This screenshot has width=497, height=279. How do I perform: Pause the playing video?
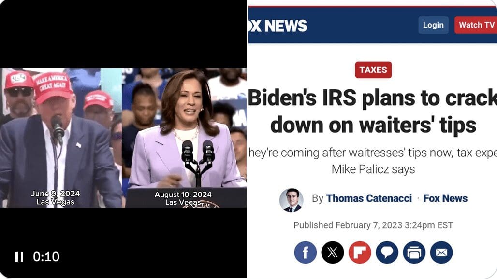(19, 256)
